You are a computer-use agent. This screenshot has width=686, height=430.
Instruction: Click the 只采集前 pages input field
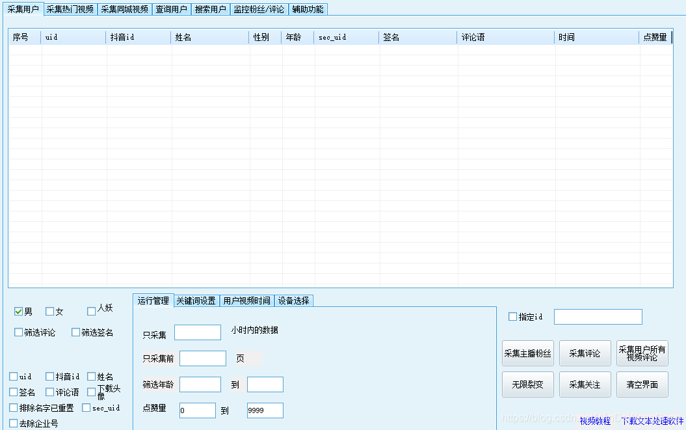click(x=203, y=358)
